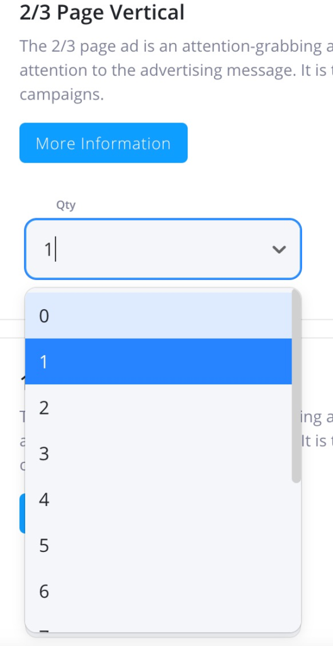Click the More Information button

pos(103,143)
